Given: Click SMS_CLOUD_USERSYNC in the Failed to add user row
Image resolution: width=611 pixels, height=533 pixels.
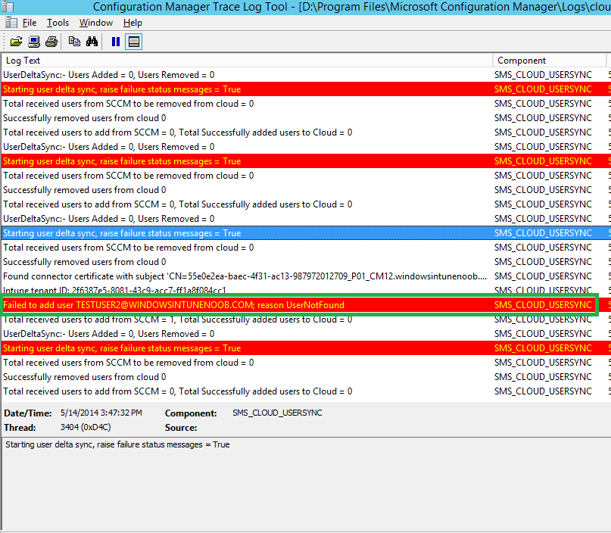Looking at the screenshot, I should coord(543,305).
